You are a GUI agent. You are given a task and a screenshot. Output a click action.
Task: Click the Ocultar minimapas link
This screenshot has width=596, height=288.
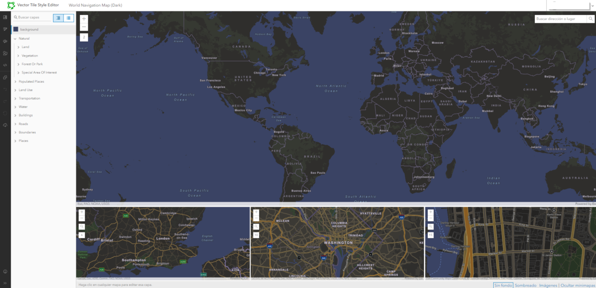(577, 285)
